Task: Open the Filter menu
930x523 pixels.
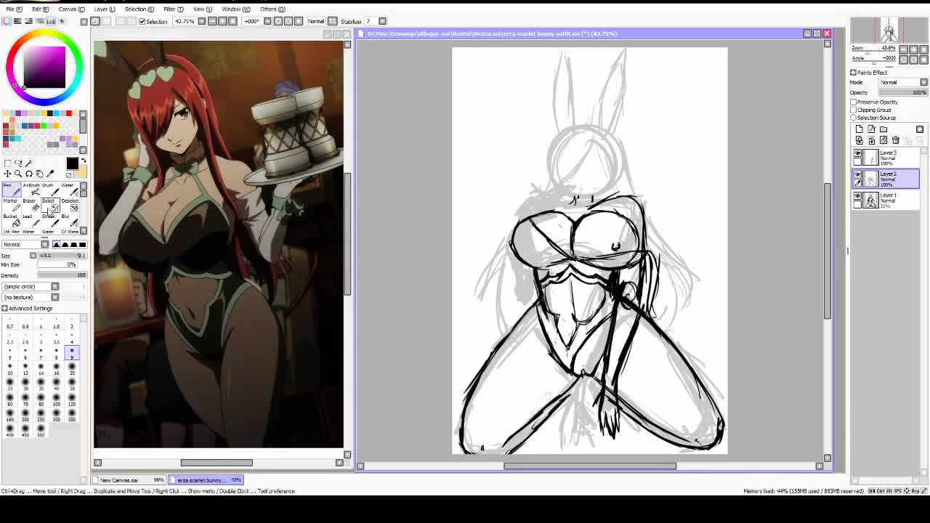Action: [x=173, y=9]
